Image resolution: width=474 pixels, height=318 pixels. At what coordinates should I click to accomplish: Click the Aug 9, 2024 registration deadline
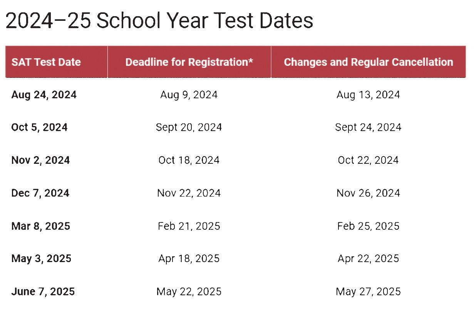189,95
